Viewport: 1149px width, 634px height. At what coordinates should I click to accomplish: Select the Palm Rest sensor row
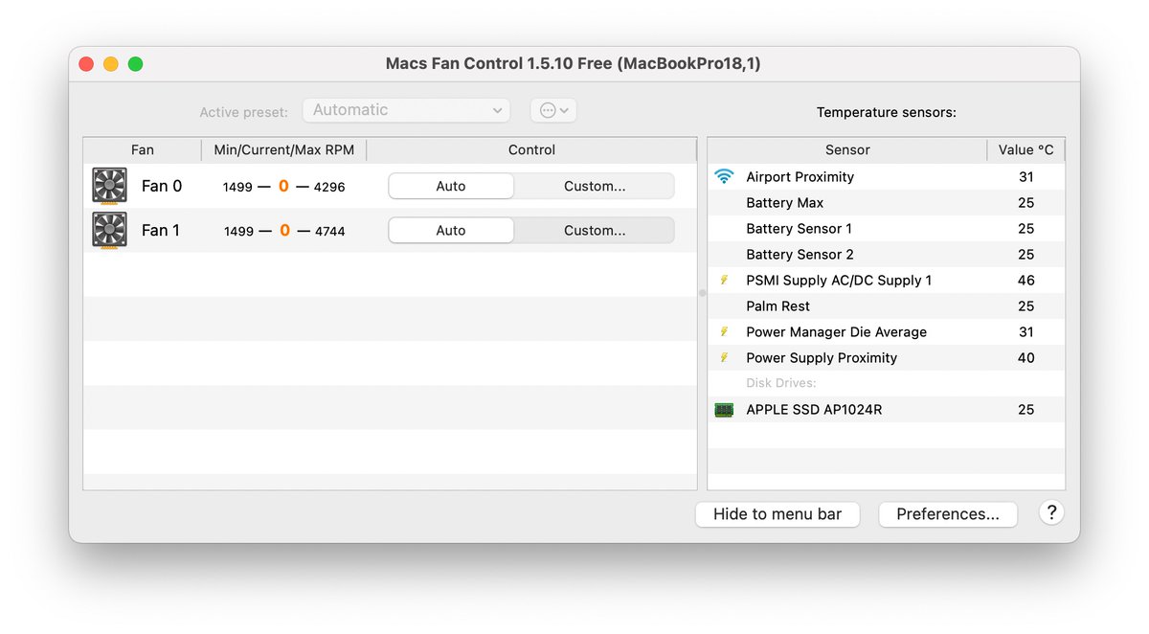(886, 306)
